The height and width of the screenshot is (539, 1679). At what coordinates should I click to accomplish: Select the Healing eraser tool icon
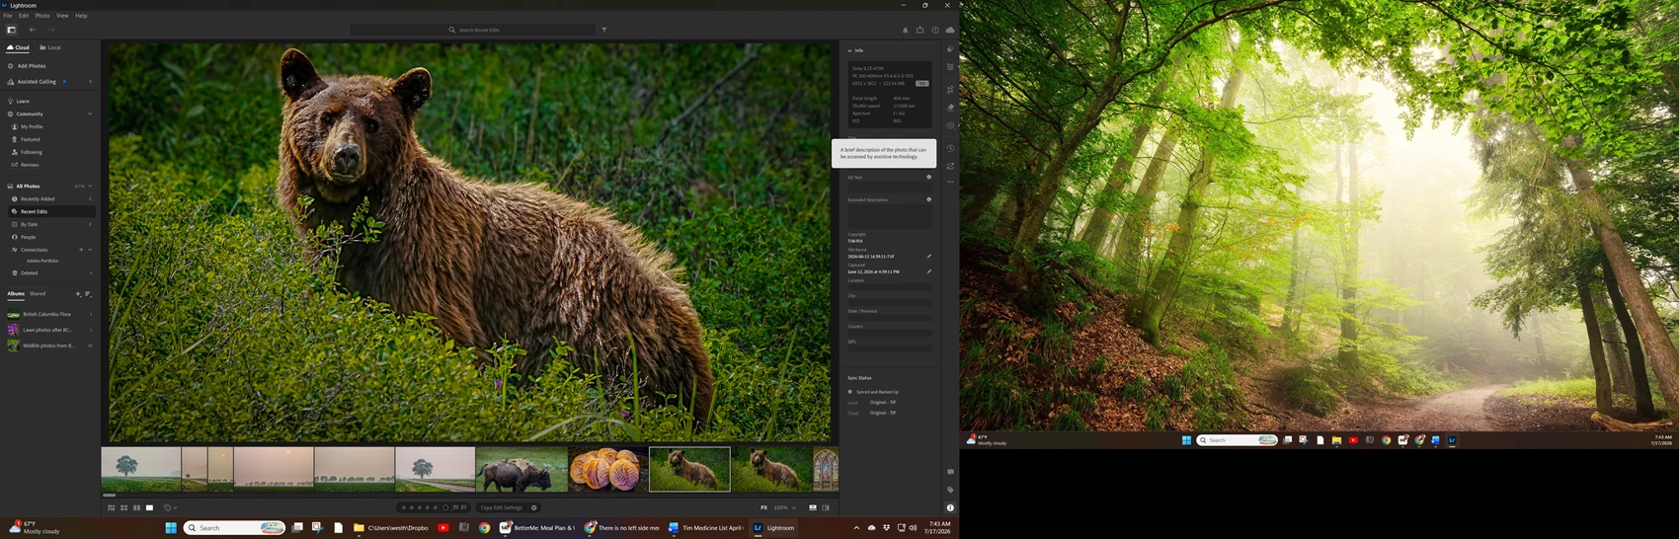point(950,108)
